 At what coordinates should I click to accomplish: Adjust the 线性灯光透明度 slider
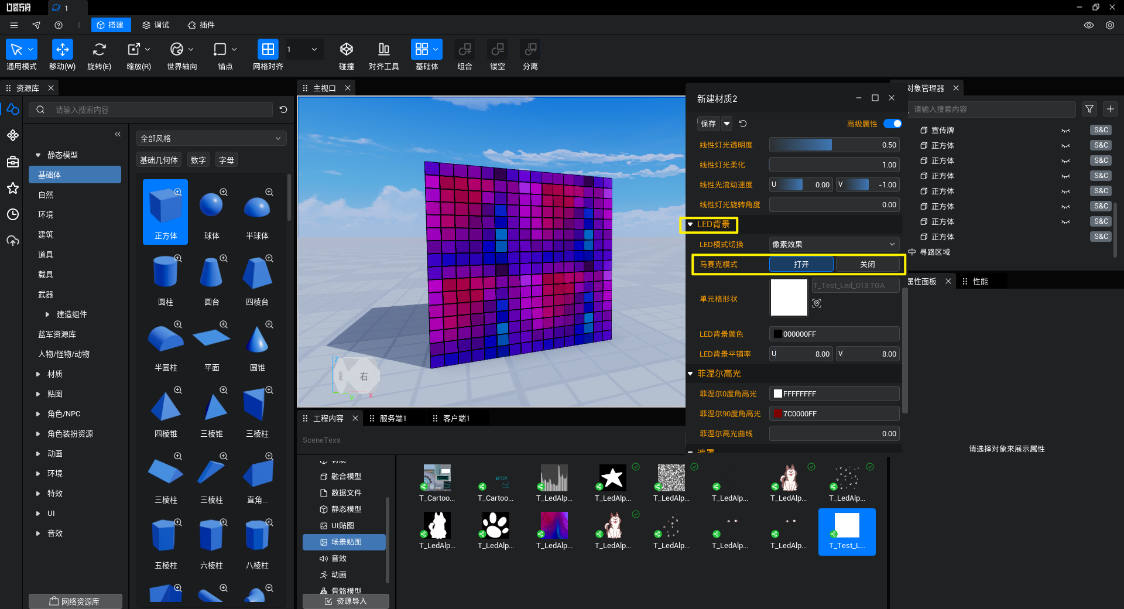(834, 145)
